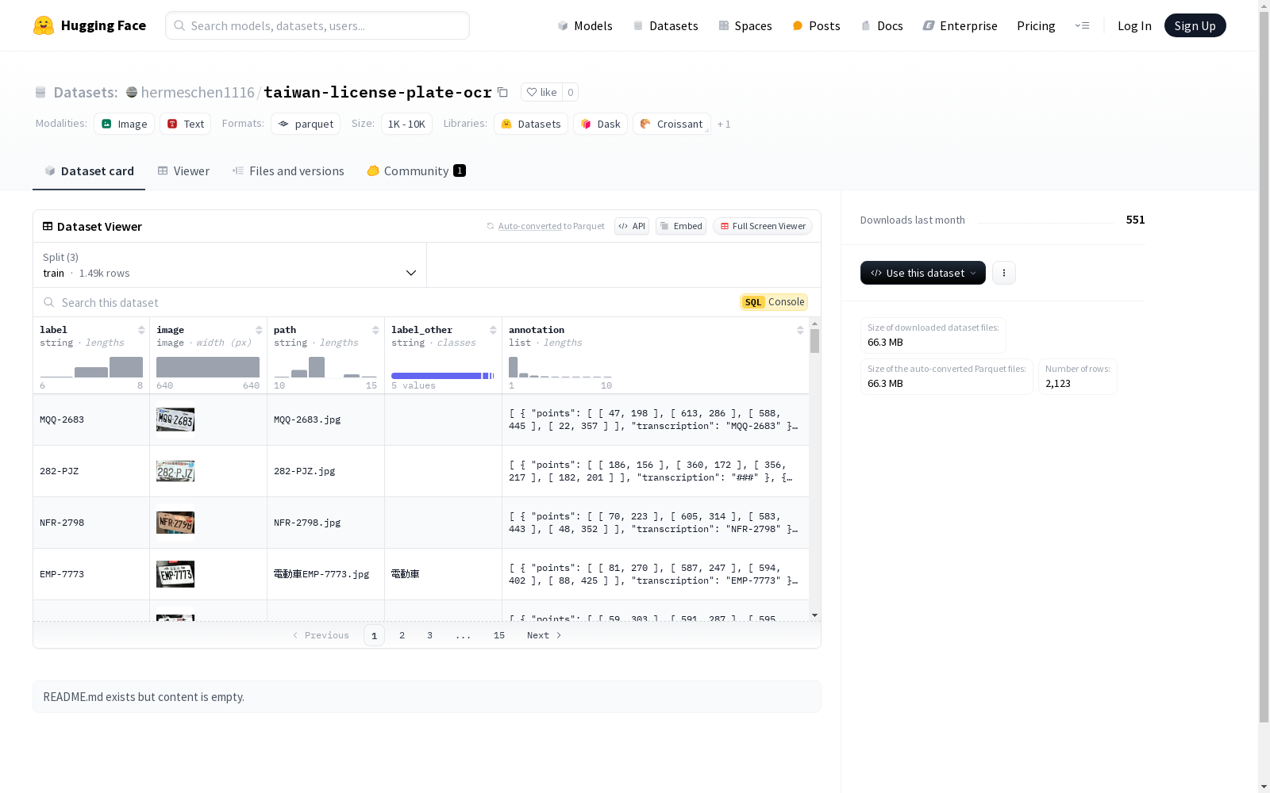Select the Image modality tag
Viewport: 1270px width, 793px height.
pos(125,124)
